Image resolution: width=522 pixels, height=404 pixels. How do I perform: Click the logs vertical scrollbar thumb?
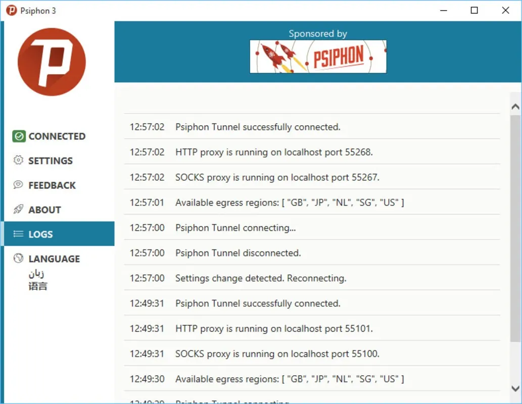[515, 228]
